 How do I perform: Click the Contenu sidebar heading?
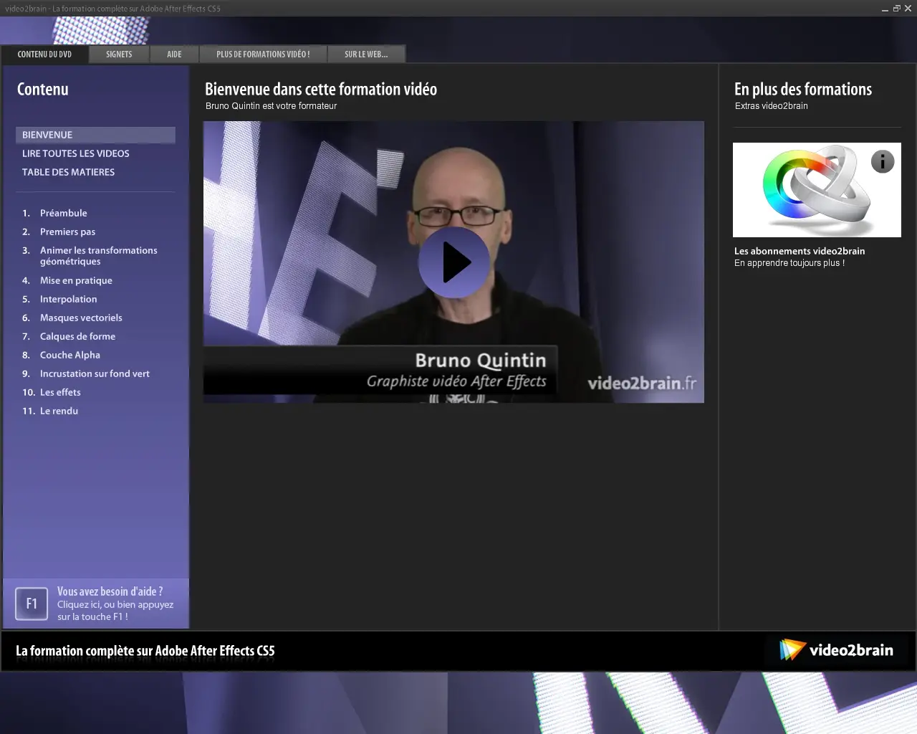pos(43,89)
